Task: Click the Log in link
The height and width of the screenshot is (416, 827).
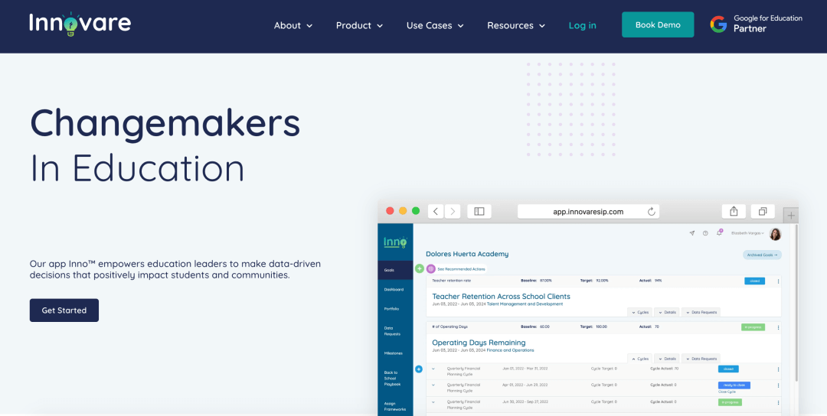Action: click(x=582, y=25)
